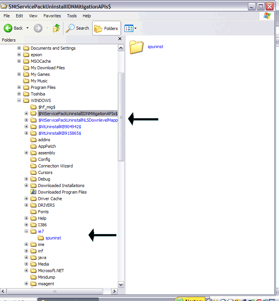Expand the epson folder node
This screenshot has width=279, height=301.
(x=19, y=55)
